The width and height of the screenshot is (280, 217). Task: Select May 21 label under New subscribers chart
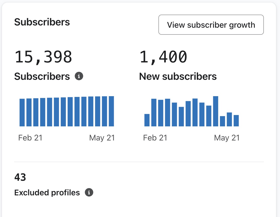(227, 138)
